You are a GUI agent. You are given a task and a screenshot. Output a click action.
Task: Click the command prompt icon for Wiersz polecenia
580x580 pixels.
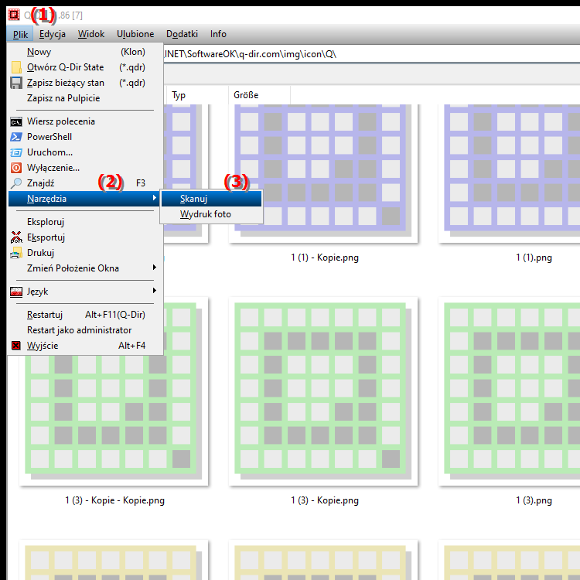(x=16, y=121)
